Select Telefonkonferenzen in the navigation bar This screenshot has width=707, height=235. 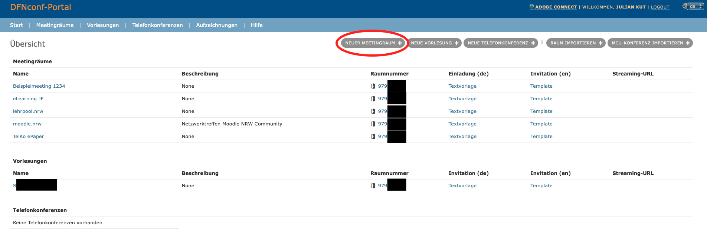coord(157,25)
